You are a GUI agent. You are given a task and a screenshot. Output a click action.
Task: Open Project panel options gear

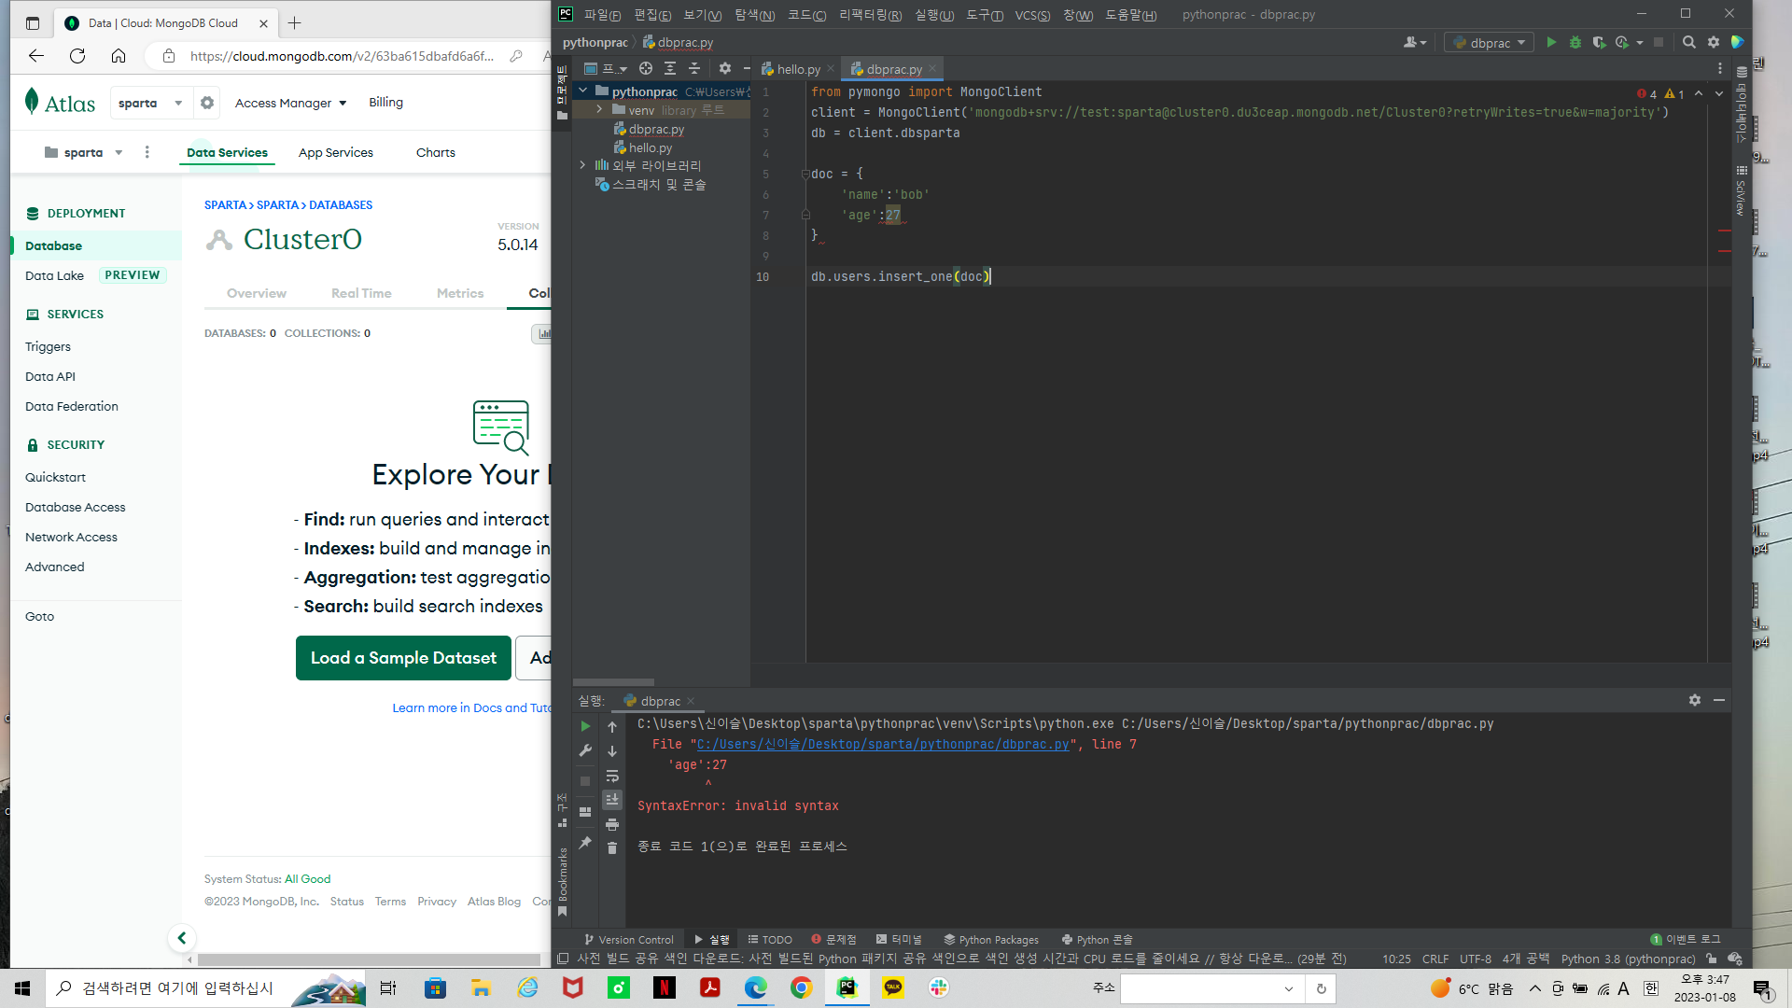click(x=725, y=68)
